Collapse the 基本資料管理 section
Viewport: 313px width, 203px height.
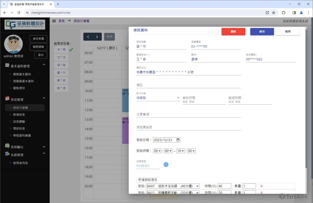point(44,65)
